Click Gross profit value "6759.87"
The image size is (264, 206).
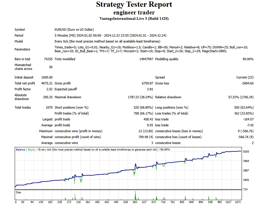click(x=147, y=83)
